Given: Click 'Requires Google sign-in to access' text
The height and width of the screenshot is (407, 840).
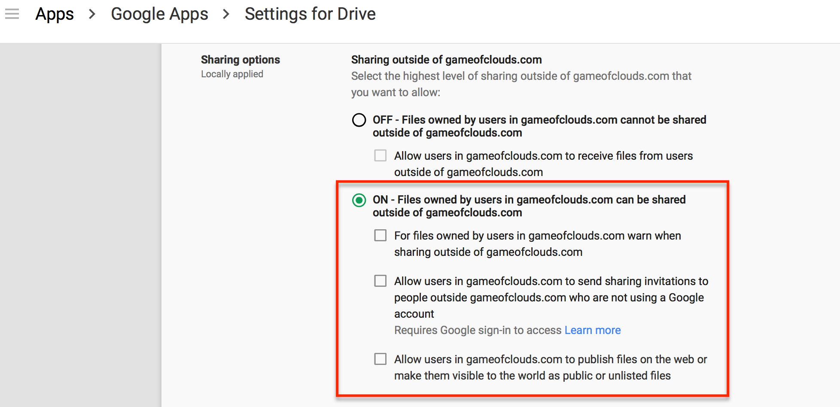Looking at the screenshot, I should point(478,330).
